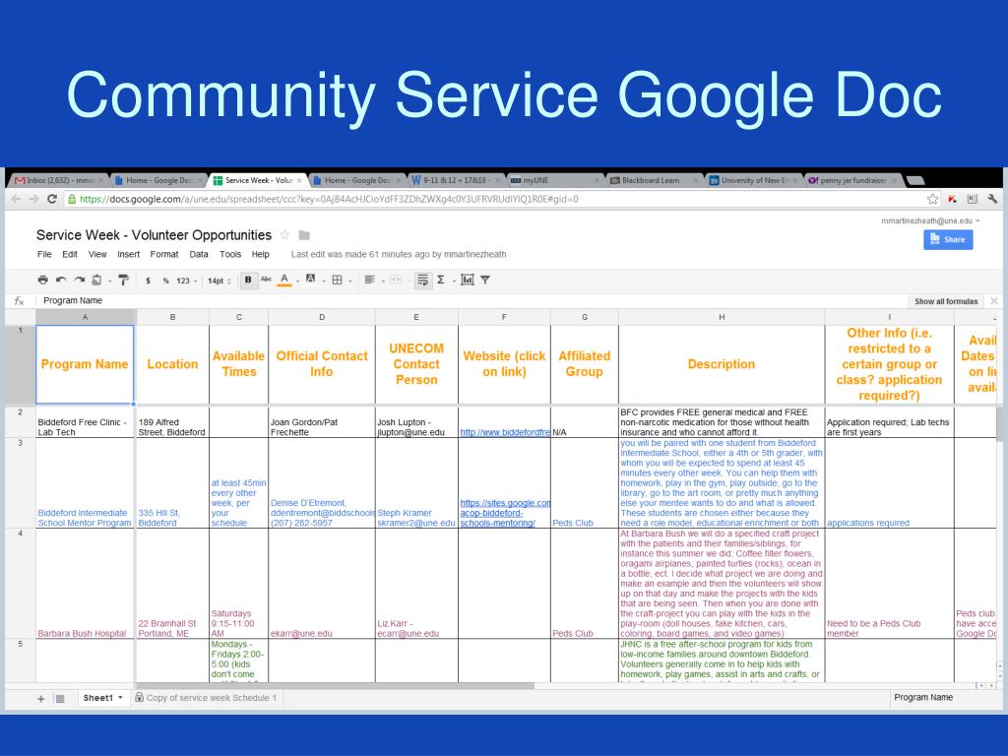Open the Help menu

260,254
